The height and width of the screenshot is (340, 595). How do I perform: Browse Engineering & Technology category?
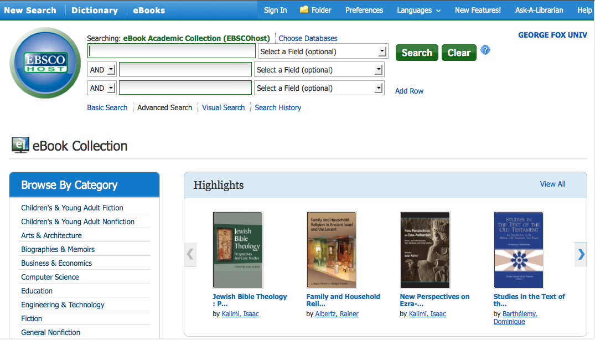[63, 305]
